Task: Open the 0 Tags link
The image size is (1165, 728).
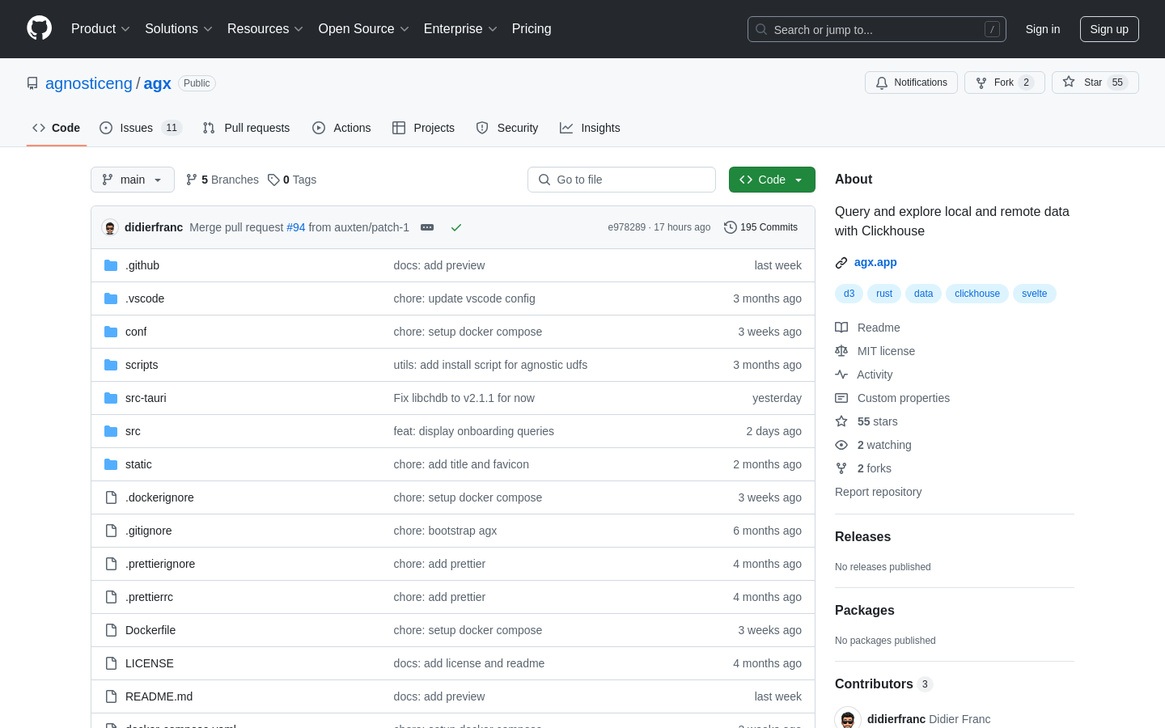Action: [x=292, y=180]
